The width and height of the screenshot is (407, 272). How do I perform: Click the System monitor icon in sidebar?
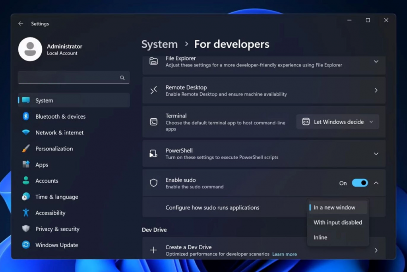tap(26, 100)
